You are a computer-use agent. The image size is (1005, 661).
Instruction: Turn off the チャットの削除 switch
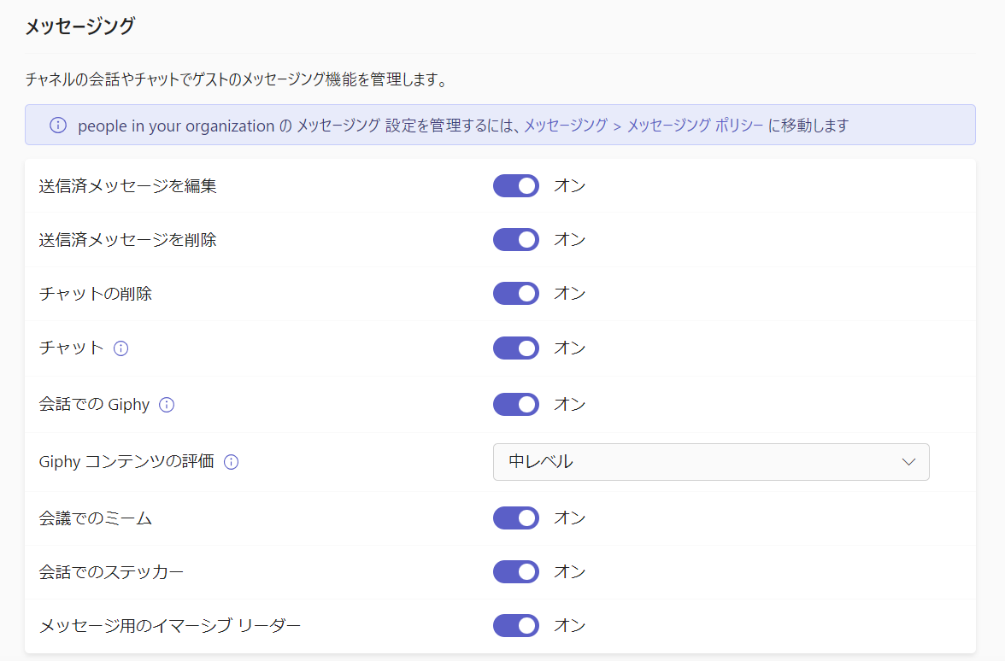click(516, 294)
